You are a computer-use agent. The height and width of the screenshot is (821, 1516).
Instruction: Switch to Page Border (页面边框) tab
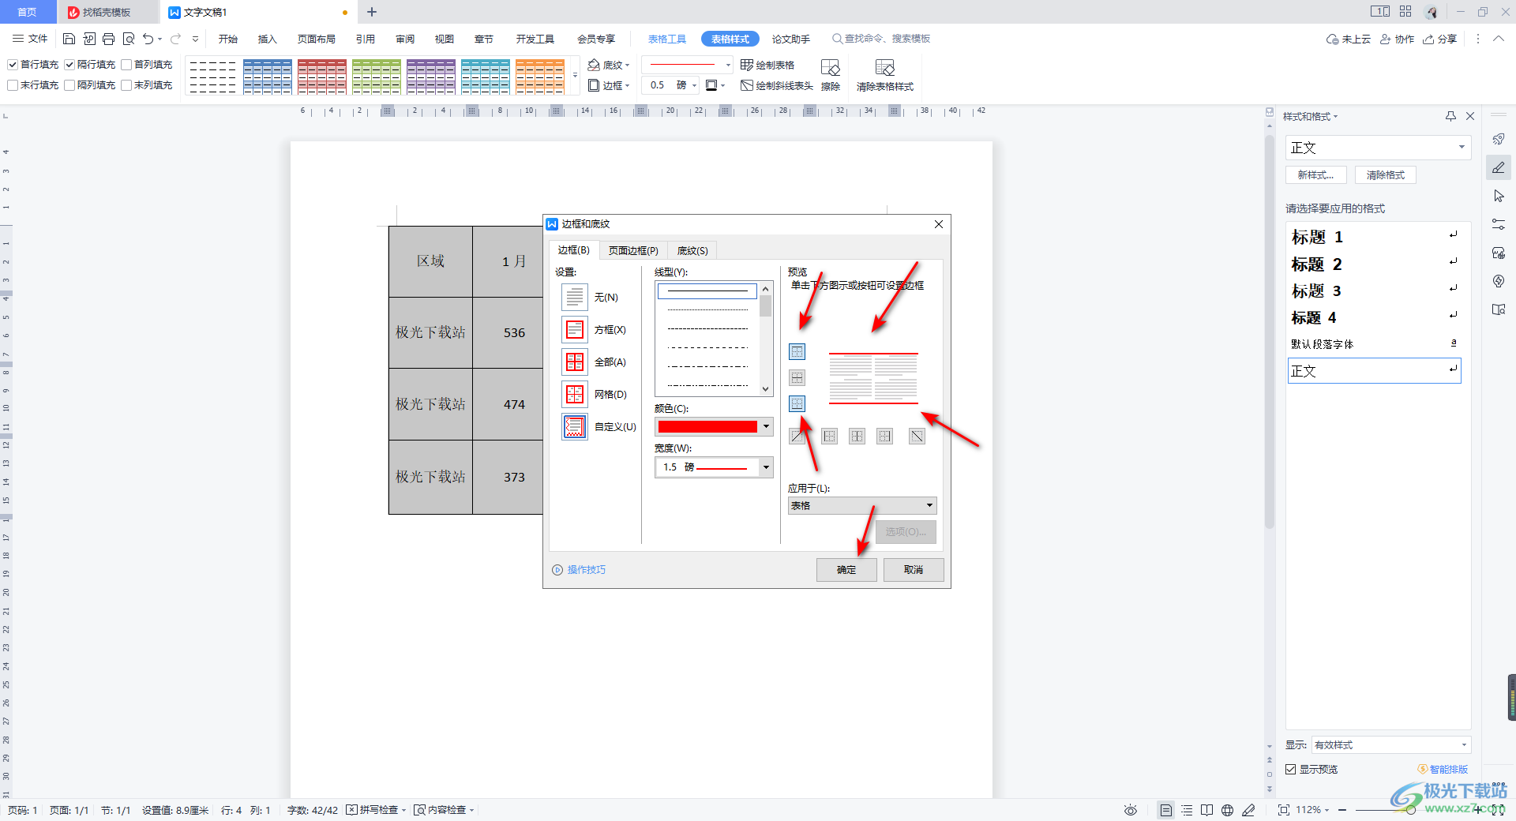point(633,250)
